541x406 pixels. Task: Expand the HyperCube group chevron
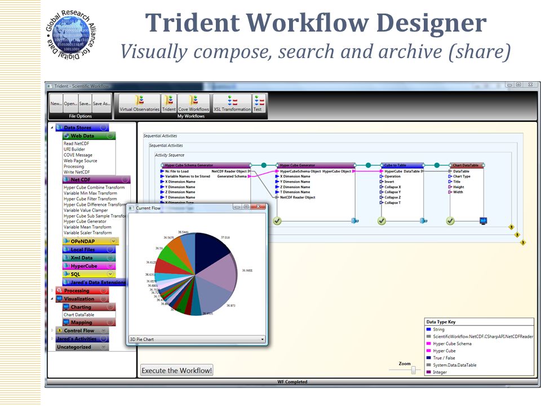(x=110, y=266)
